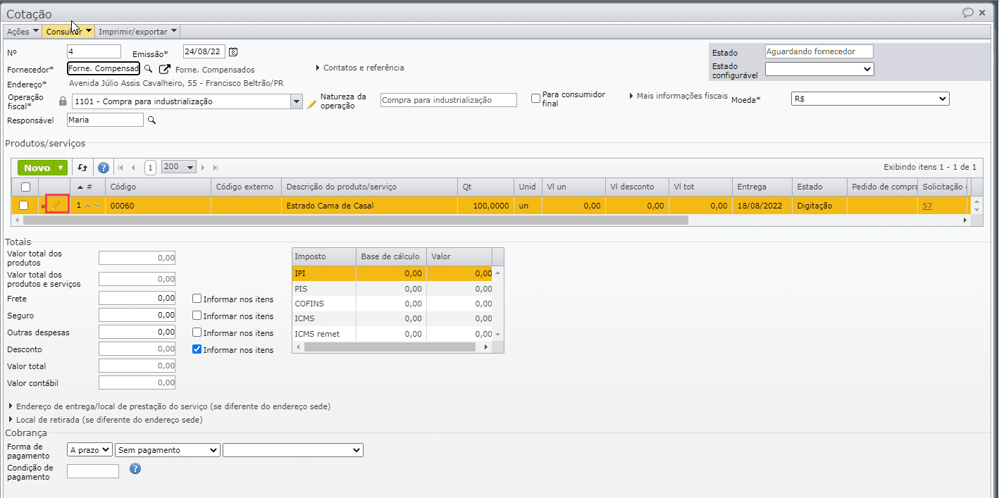Viewport: 999px width, 498px height.
Task: Open calendar picker next to Emissão date
Action: (x=234, y=51)
